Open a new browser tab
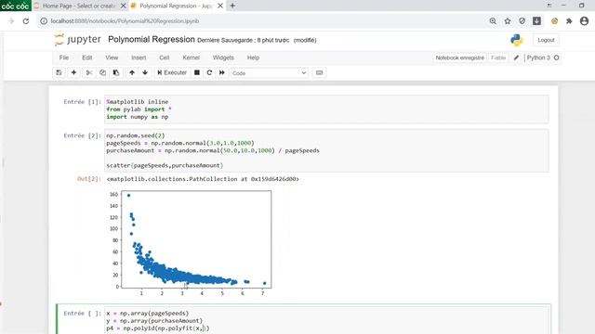Screen dimensions: 595x334 (x=232, y=6)
